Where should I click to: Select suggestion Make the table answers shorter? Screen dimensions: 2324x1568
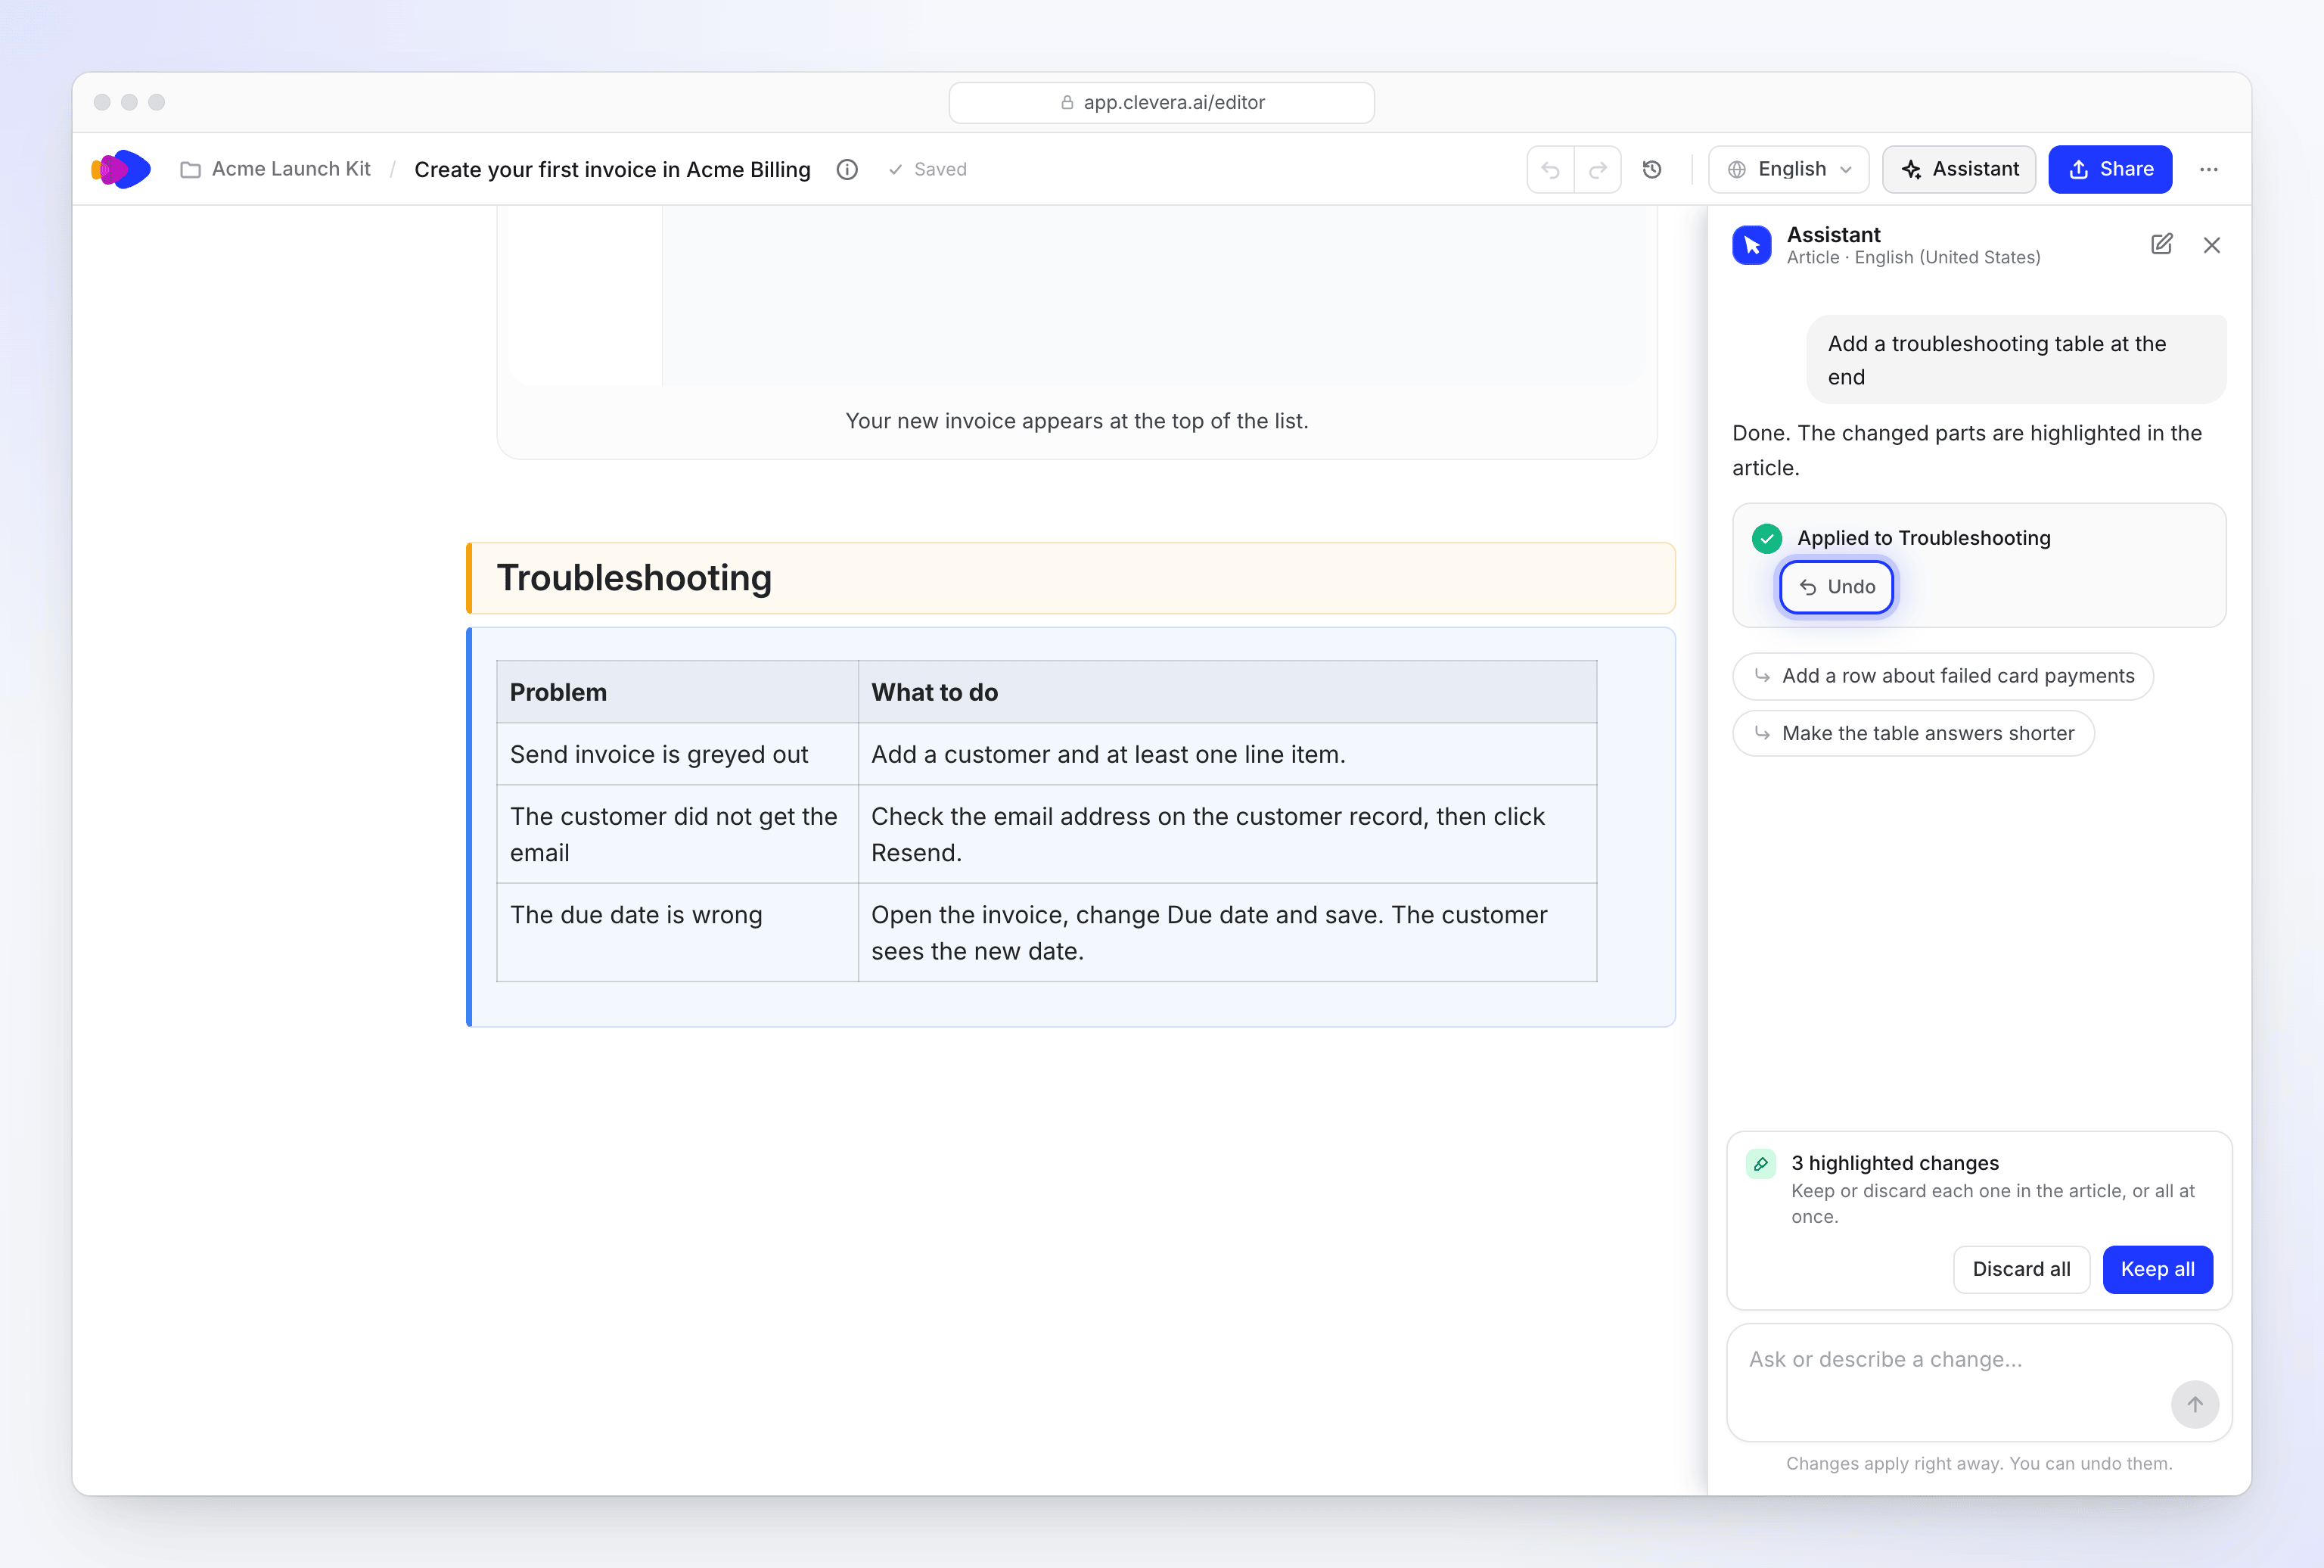pyautogui.click(x=1912, y=733)
